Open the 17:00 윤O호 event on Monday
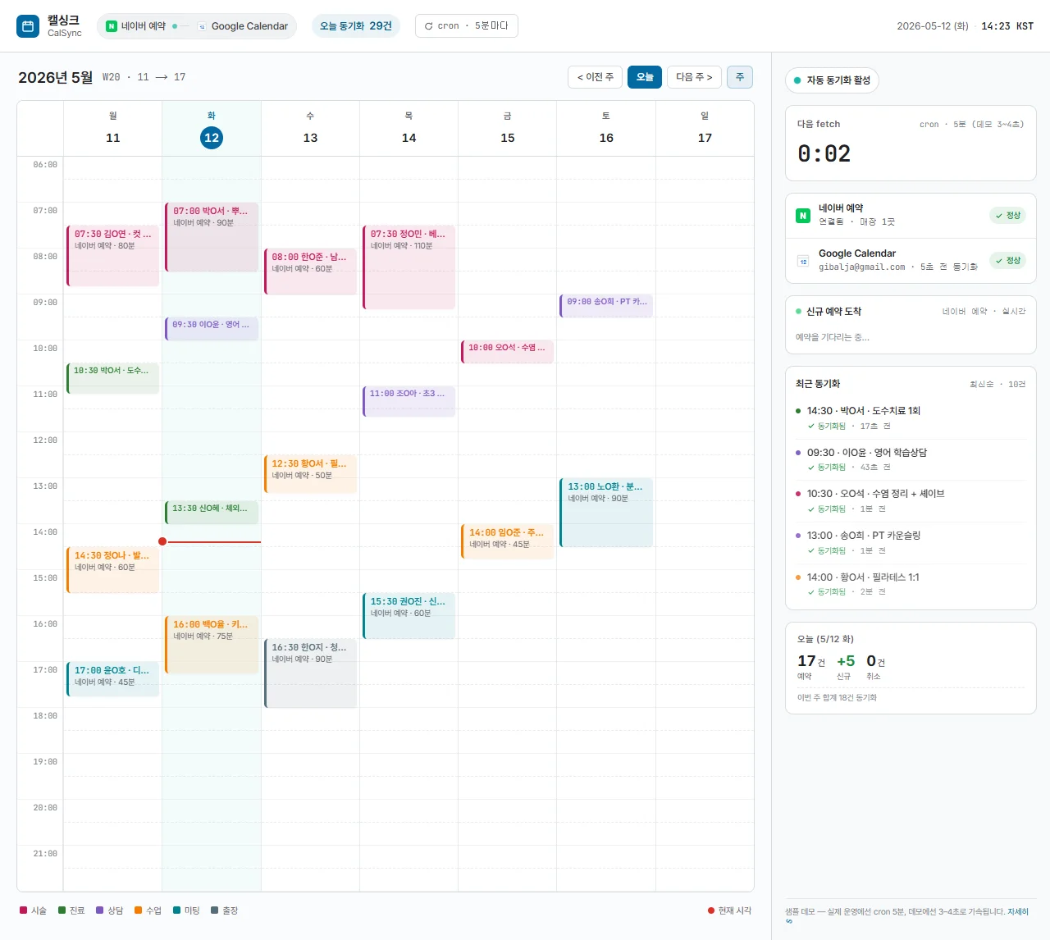This screenshot has width=1050, height=940. click(113, 679)
